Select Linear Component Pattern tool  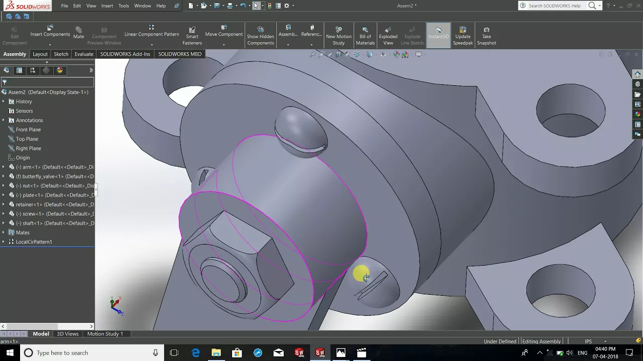tap(152, 32)
